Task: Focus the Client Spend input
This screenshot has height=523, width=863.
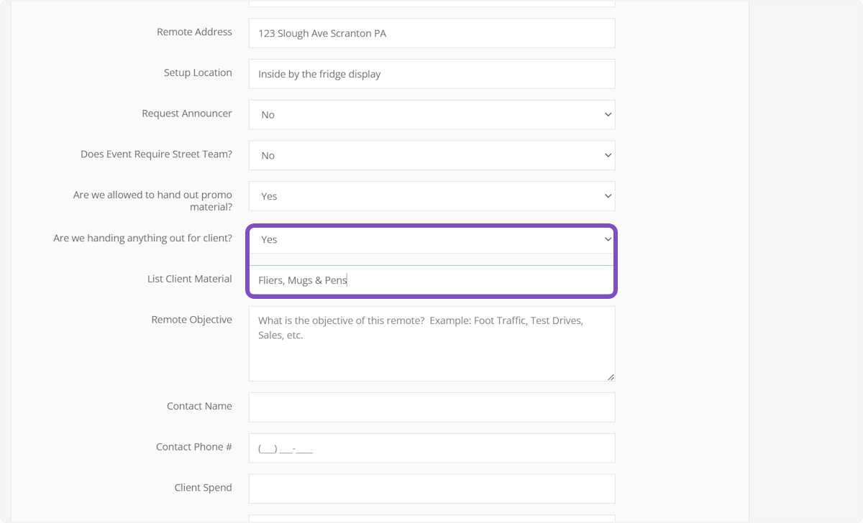Action: [x=431, y=489]
